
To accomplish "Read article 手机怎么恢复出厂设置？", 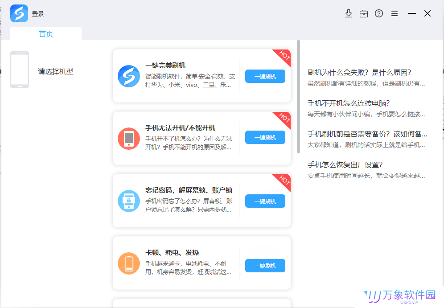I will (x=345, y=165).
